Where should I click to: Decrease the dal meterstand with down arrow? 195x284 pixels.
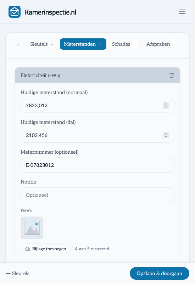coord(166,137)
